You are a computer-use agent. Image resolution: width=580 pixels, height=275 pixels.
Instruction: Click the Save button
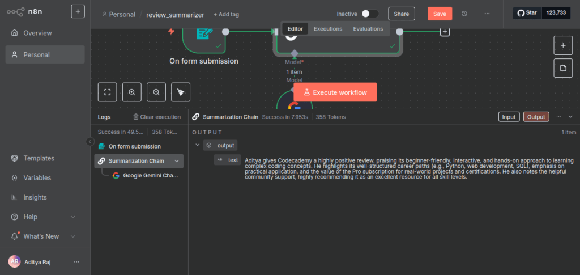point(440,14)
